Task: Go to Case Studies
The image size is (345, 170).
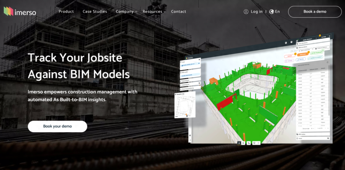Action: pos(95,11)
